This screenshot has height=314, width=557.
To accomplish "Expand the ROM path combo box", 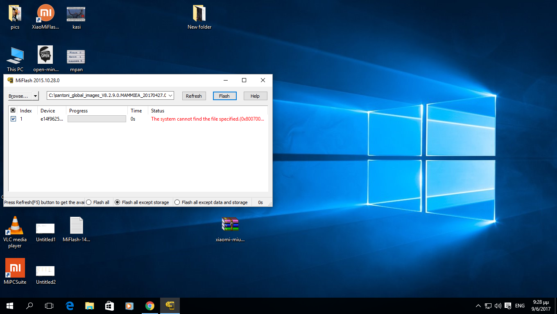I will click(x=170, y=96).
